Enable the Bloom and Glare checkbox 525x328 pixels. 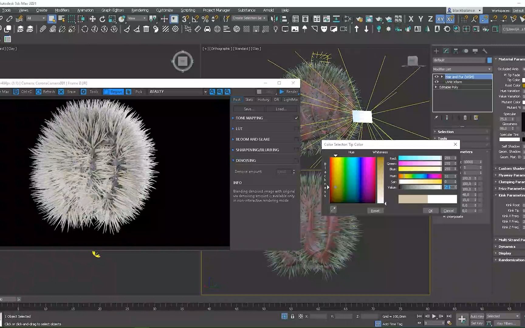296,139
